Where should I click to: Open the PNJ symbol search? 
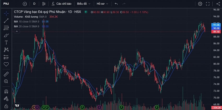pos(6,4)
